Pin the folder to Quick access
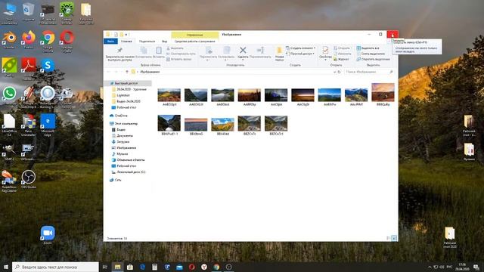 point(119,54)
